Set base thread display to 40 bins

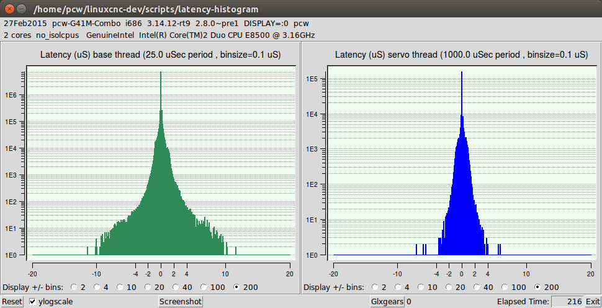point(177,288)
